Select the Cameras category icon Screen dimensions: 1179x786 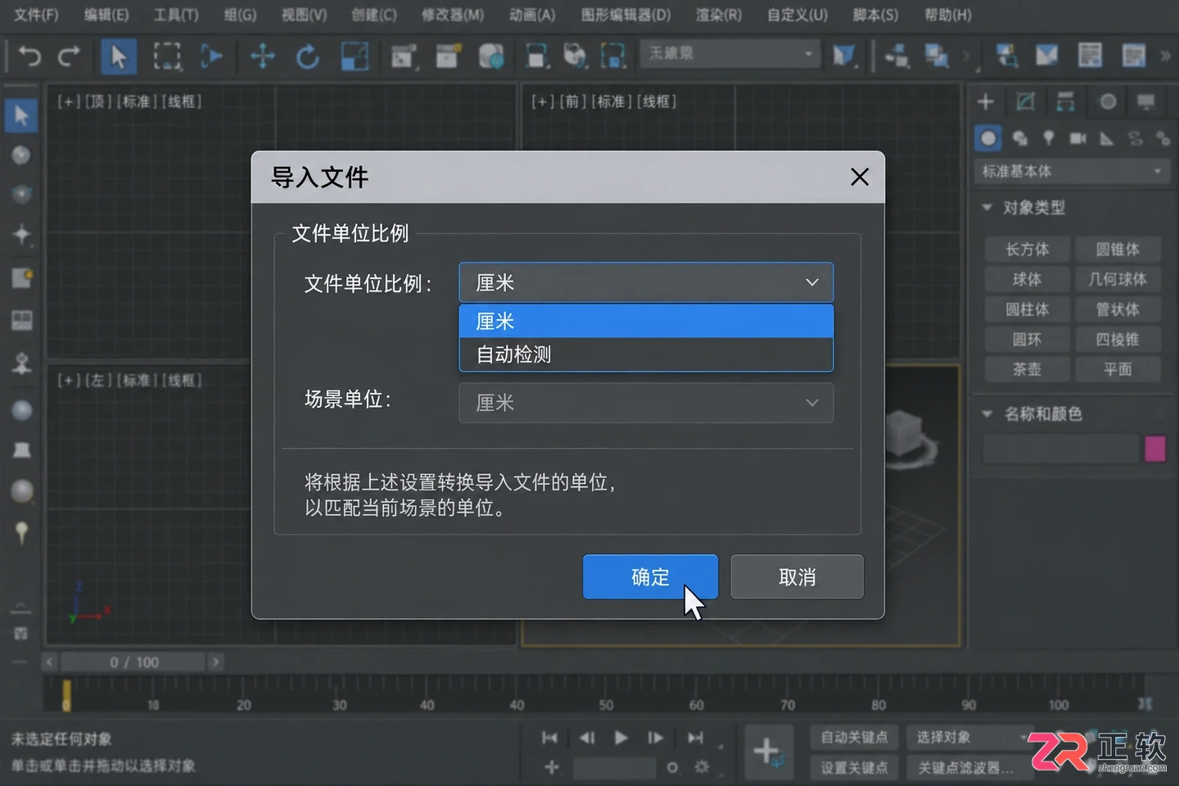click(1077, 138)
